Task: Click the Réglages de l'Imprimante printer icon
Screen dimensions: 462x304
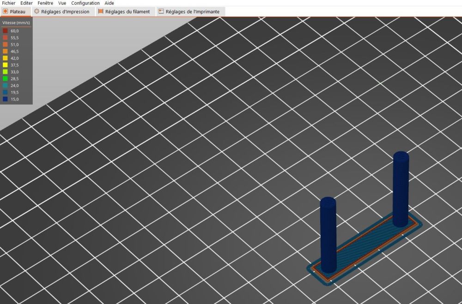Action: click(161, 11)
